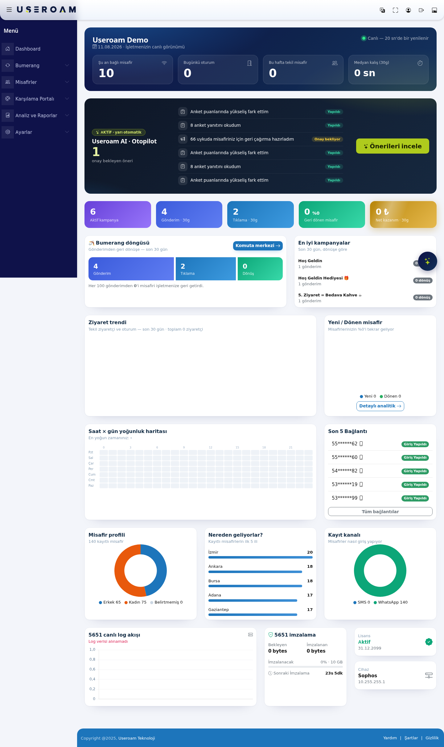Open the hamburger menu icon
This screenshot has width=444, height=747.
[9, 10]
